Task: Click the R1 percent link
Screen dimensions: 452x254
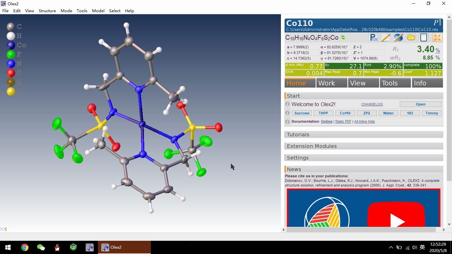Action: [437, 50]
